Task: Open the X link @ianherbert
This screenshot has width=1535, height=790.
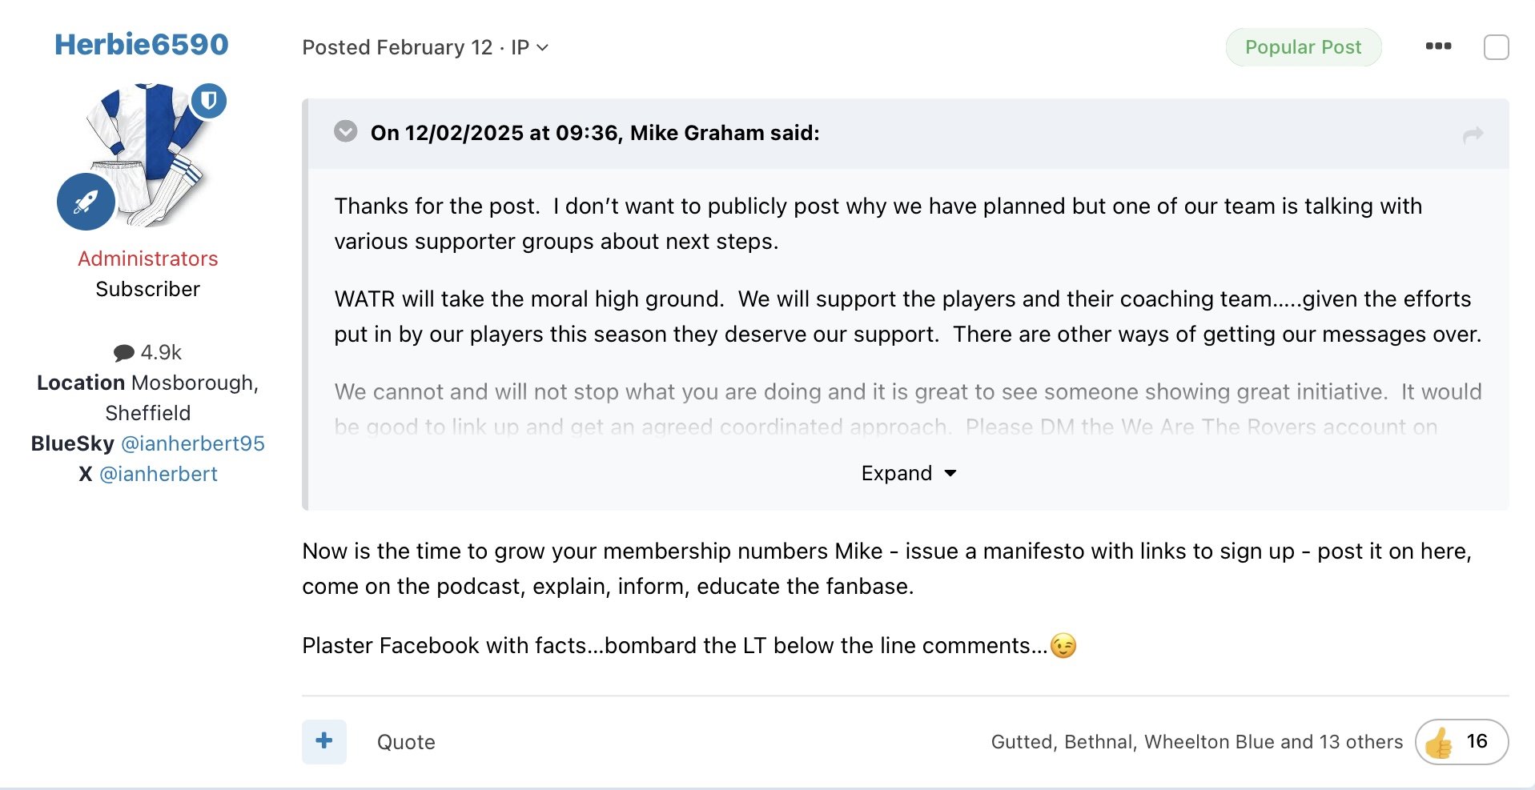Action: tap(159, 474)
